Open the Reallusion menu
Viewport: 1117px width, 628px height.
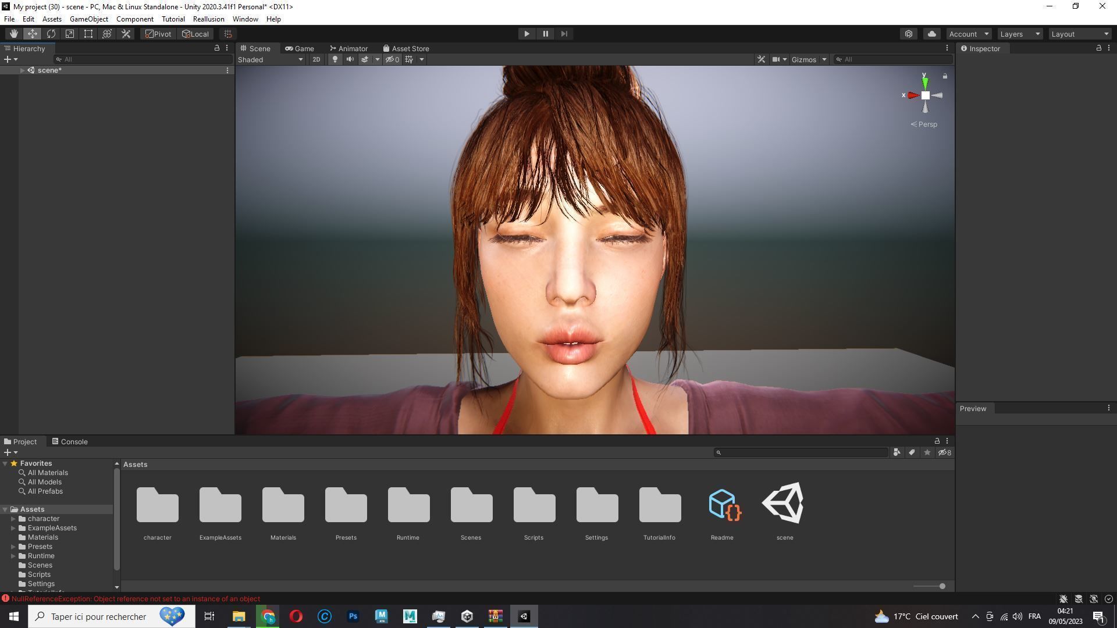tap(208, 19)
